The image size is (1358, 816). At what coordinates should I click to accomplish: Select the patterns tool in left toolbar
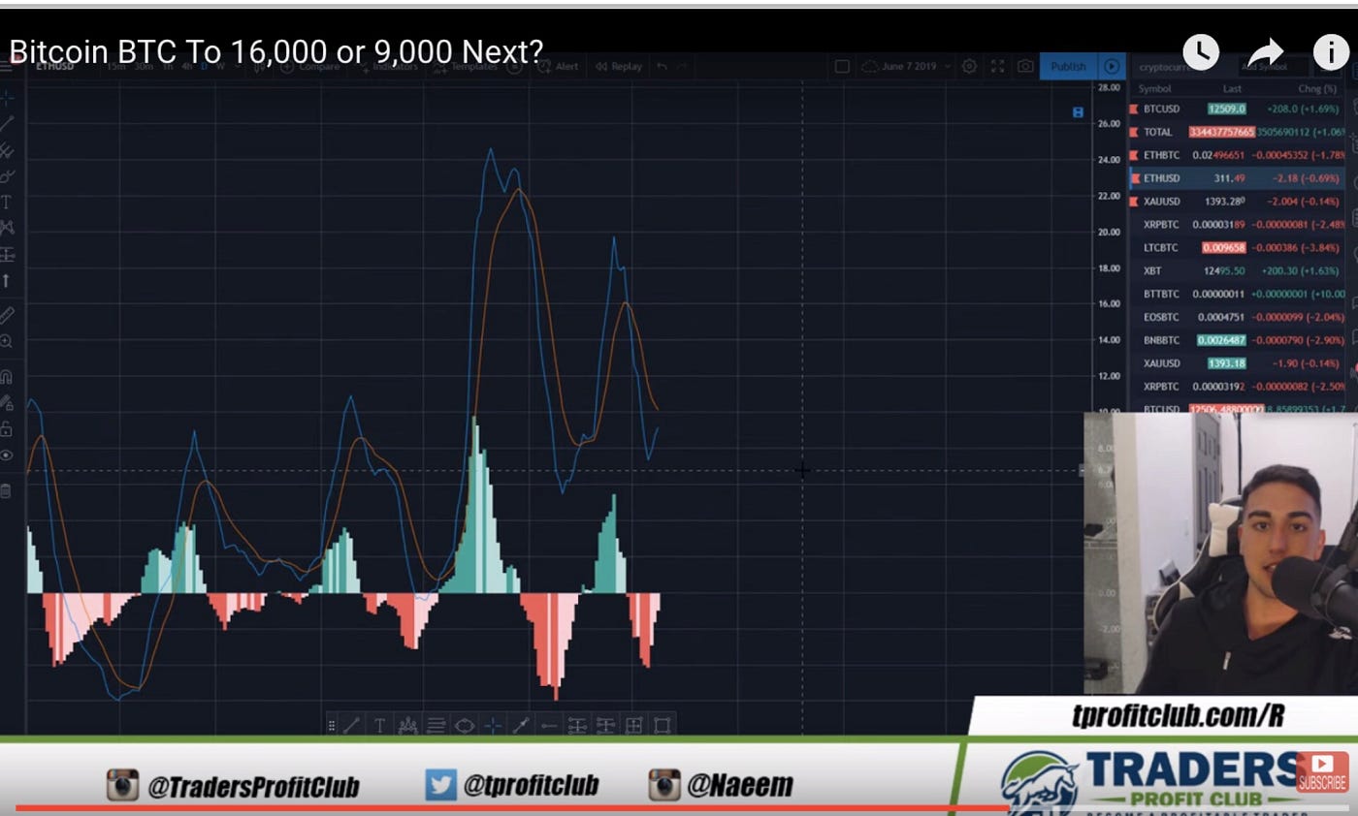(x=7, y=228)
